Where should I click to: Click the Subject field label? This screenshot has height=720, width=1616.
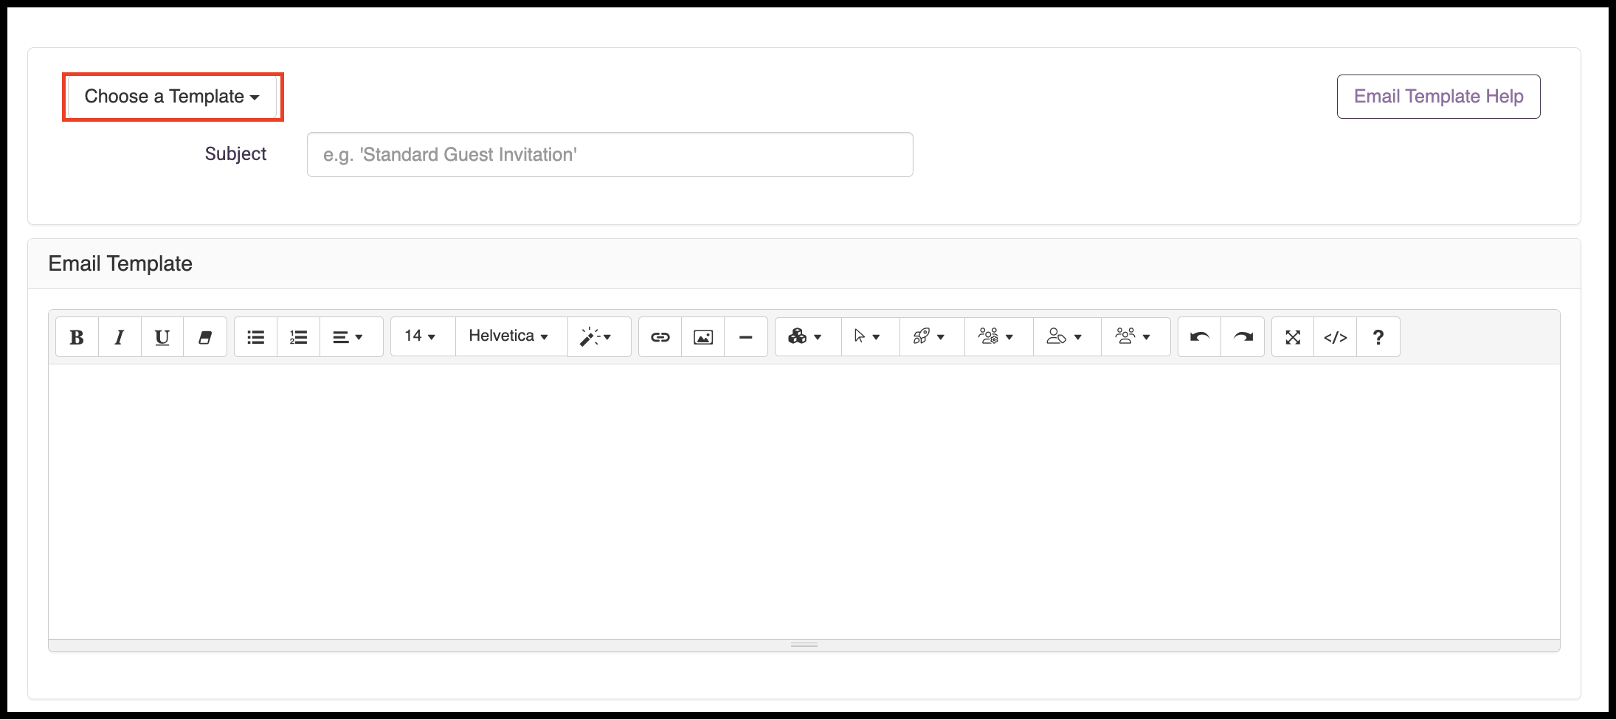[235, 153]
